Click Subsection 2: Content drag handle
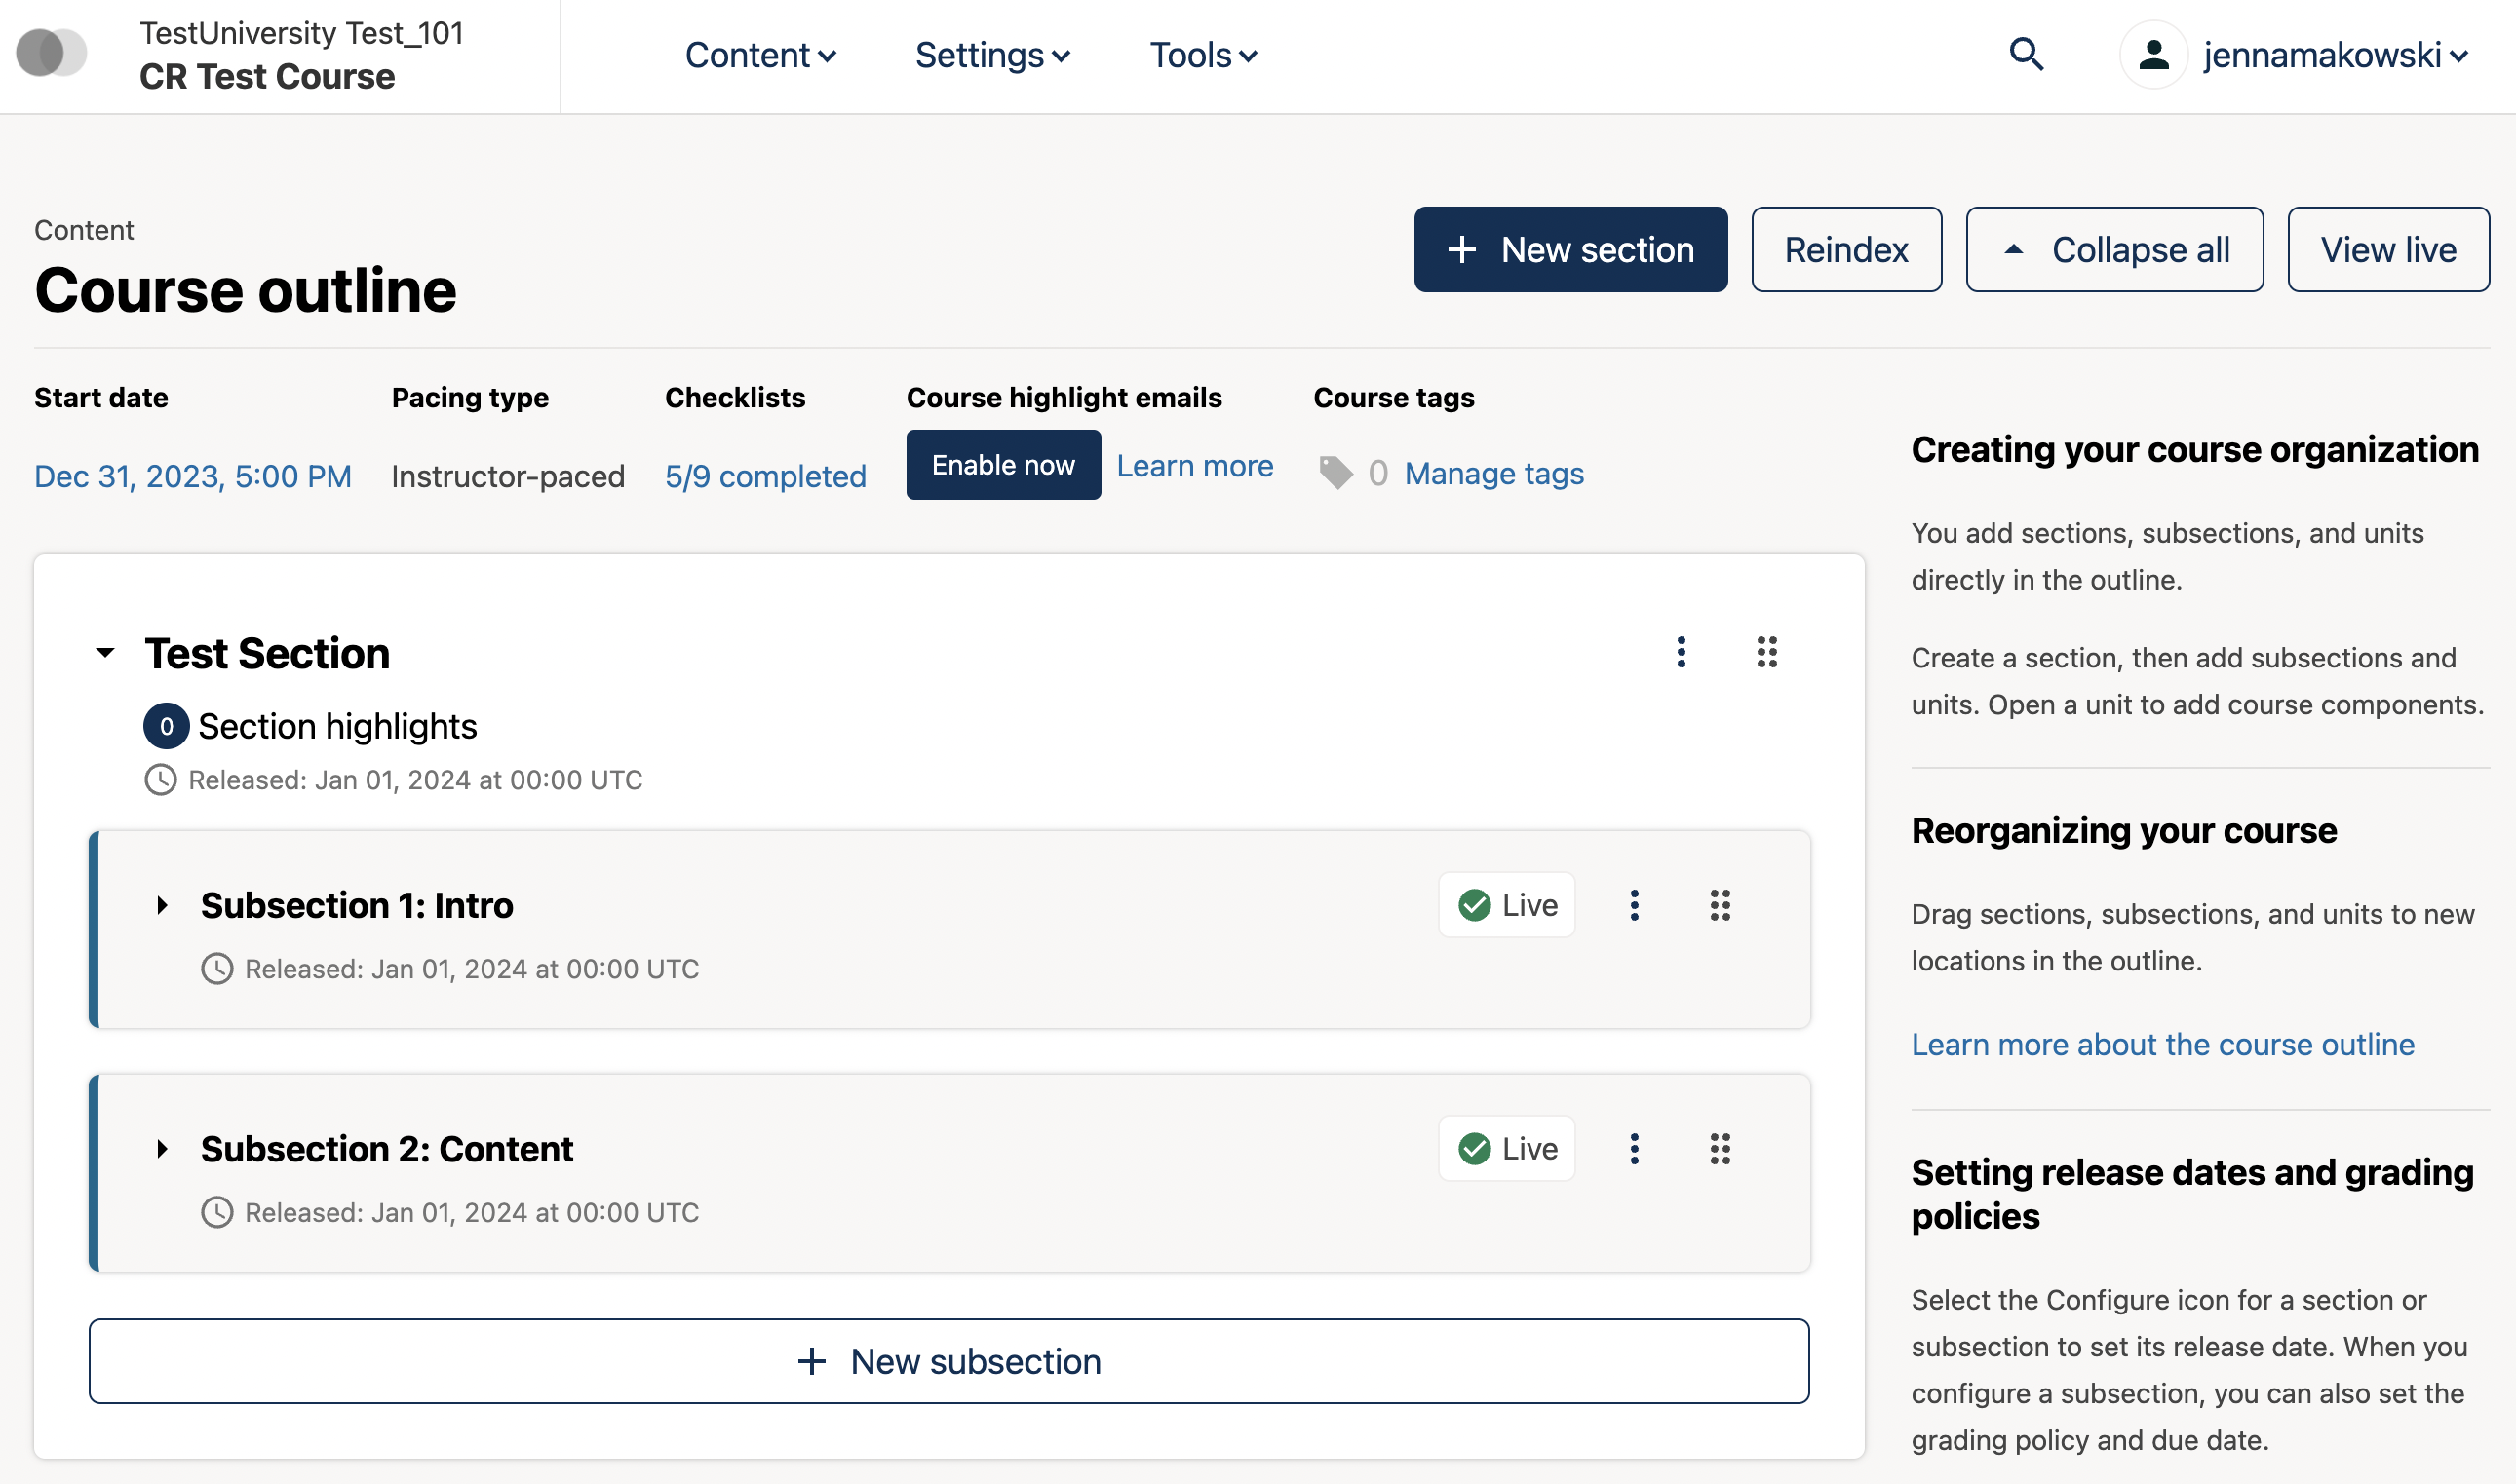Image resolution: width=2516 pixels, height=1484 pixels. 1720,1148
